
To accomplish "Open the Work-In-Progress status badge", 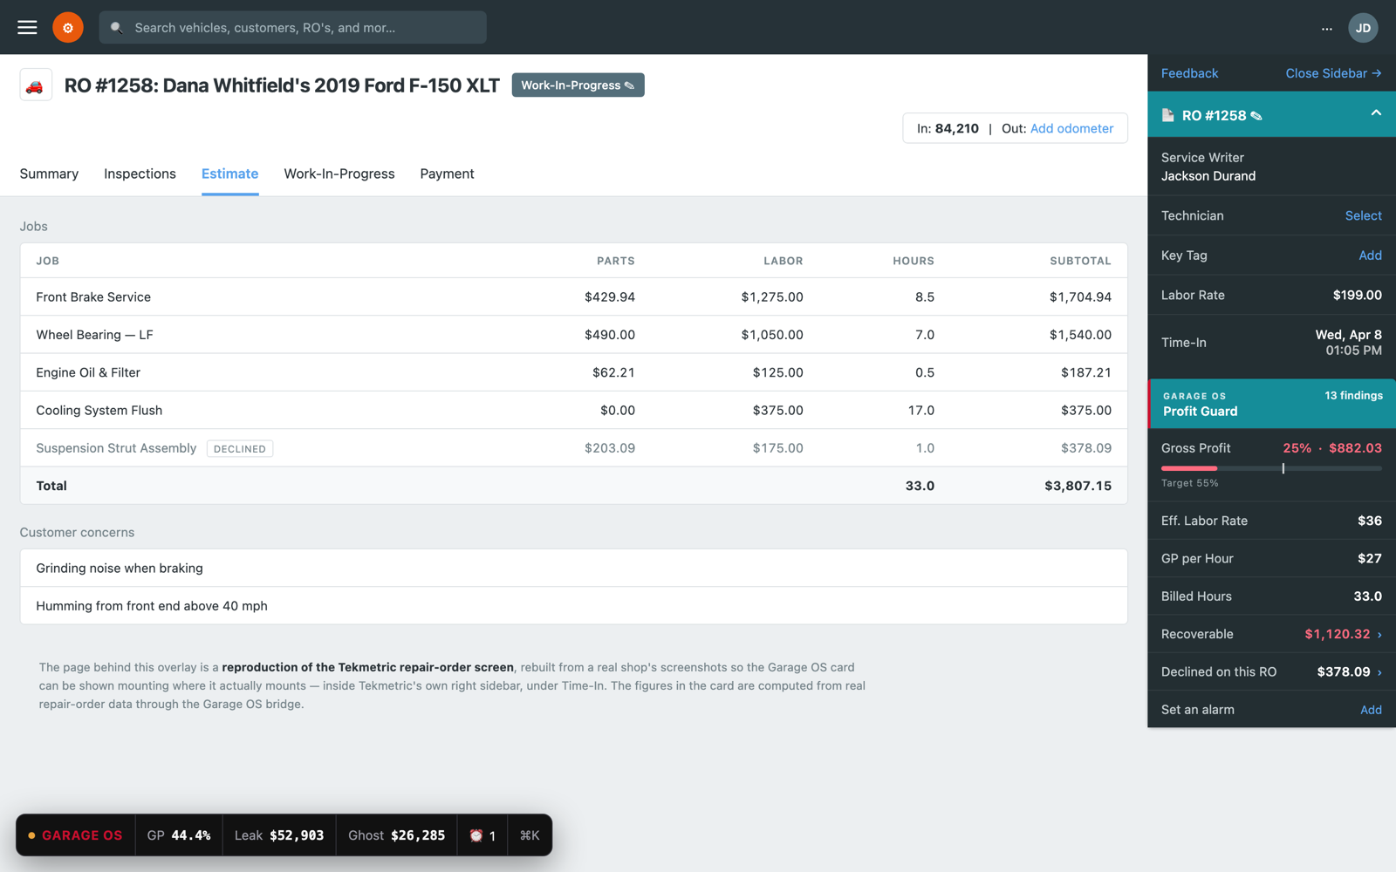I will pyautogui.click(x=578, y=85).
